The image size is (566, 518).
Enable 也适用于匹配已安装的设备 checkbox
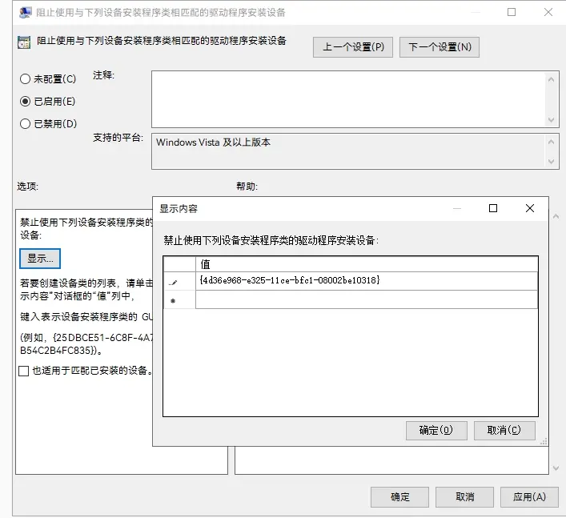click(x=23, y=371)
